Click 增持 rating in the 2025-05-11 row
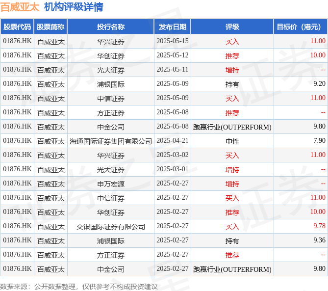Viewport: 328px width, 291px height. point(232,70)
